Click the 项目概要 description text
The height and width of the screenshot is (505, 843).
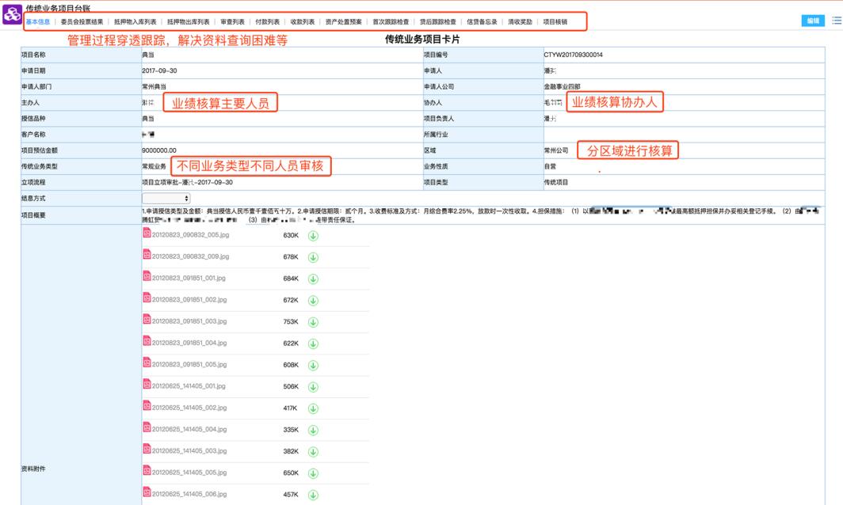[480, 215]
